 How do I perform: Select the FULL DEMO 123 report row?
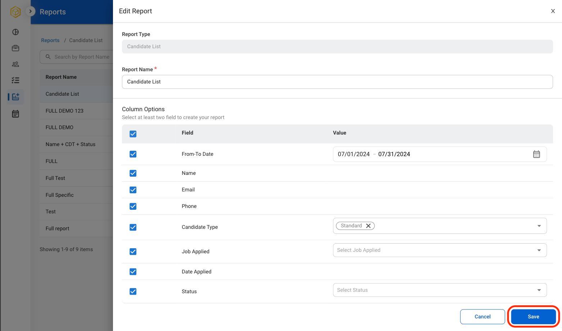click(x=76, y=111)
